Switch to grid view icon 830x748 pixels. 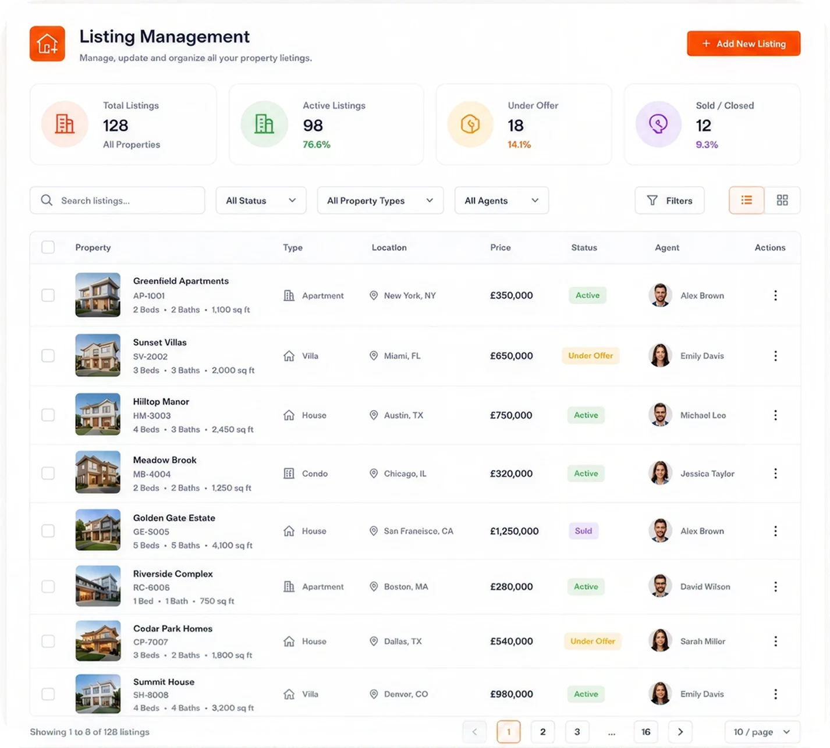[782, 200]
